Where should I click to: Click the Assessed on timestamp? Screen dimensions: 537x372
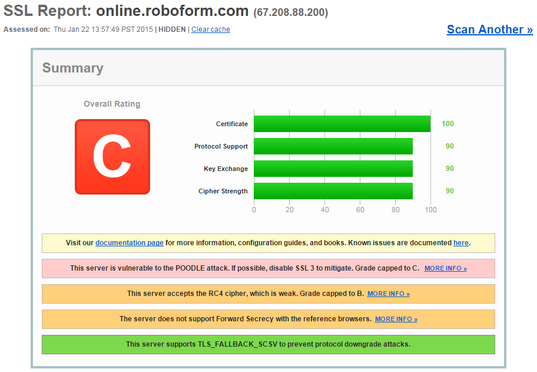102,29
